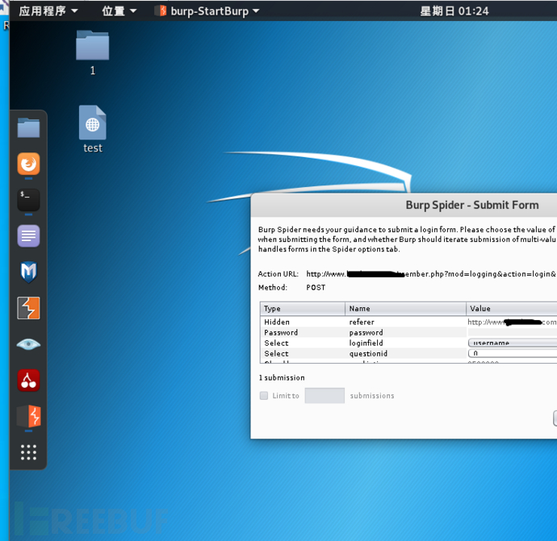Viewport: 557px width, 541px height.
Task: Open the 位置 menu
Action: [119, 10]
